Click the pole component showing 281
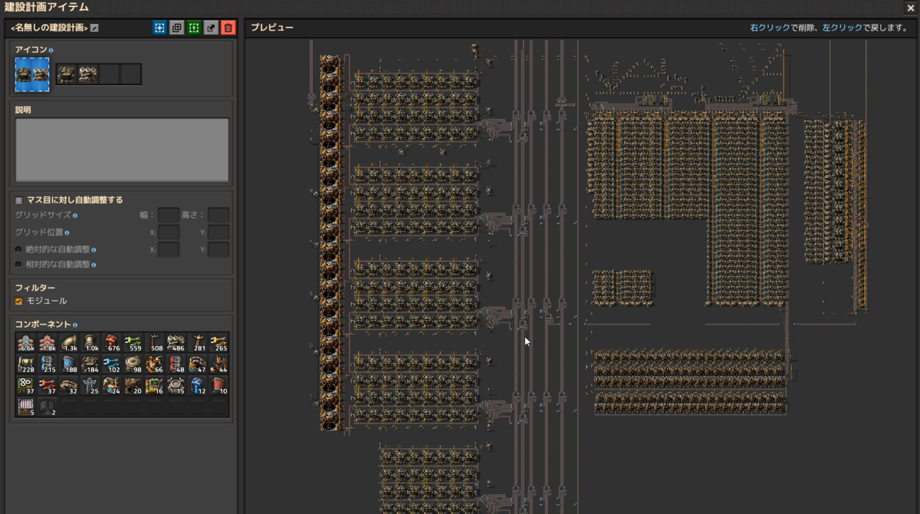This screenshot has width=920, height=514. coord(198,342)
